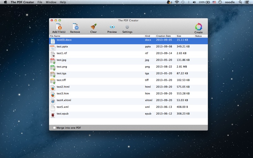Open the Wi-Fi status icon

(177, 2)
